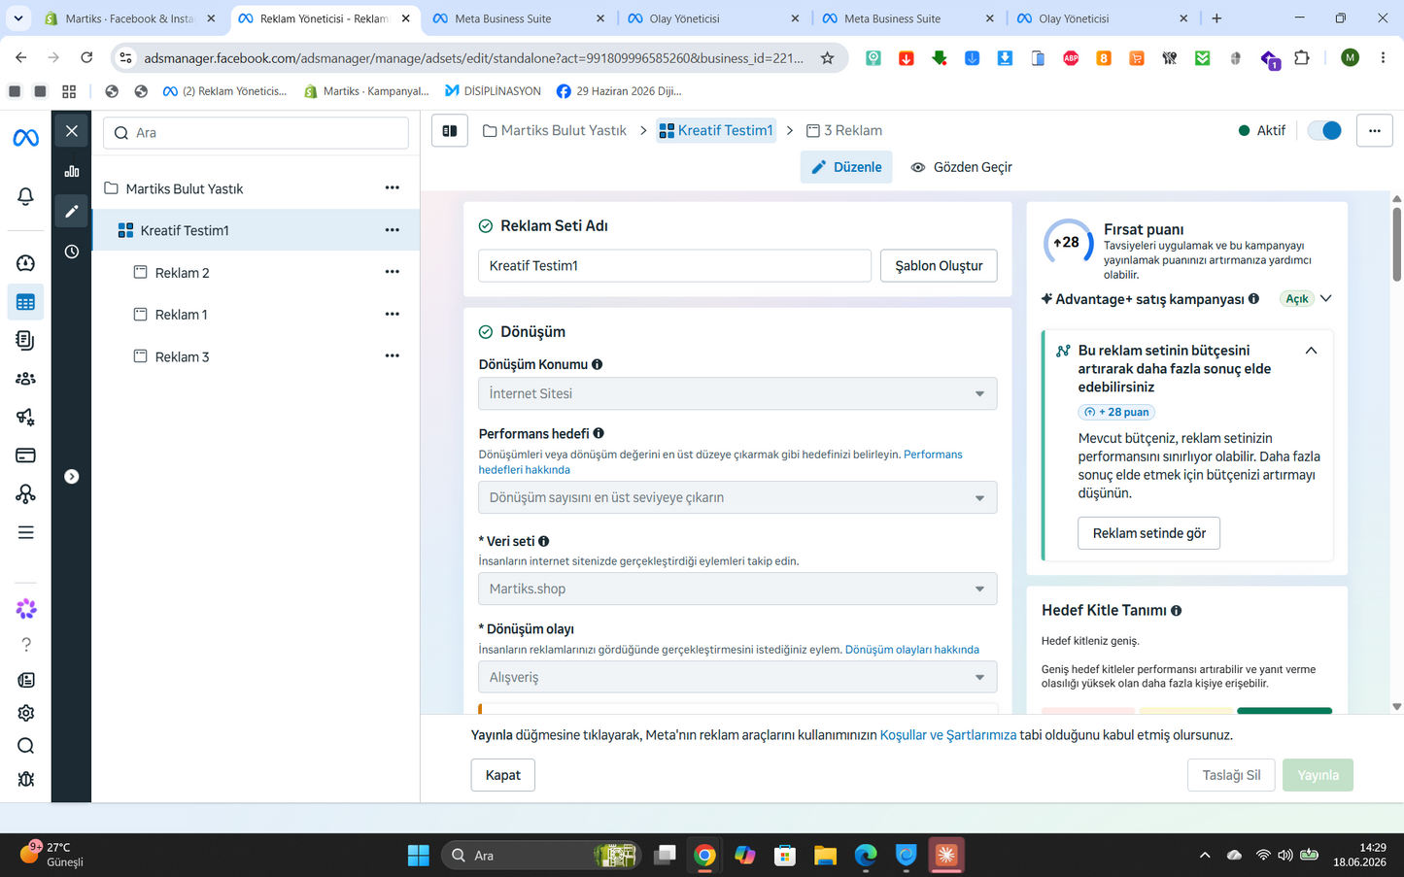Click the chart view icon in editor rail
The image size is (1404, 877).
click(71, 171)
